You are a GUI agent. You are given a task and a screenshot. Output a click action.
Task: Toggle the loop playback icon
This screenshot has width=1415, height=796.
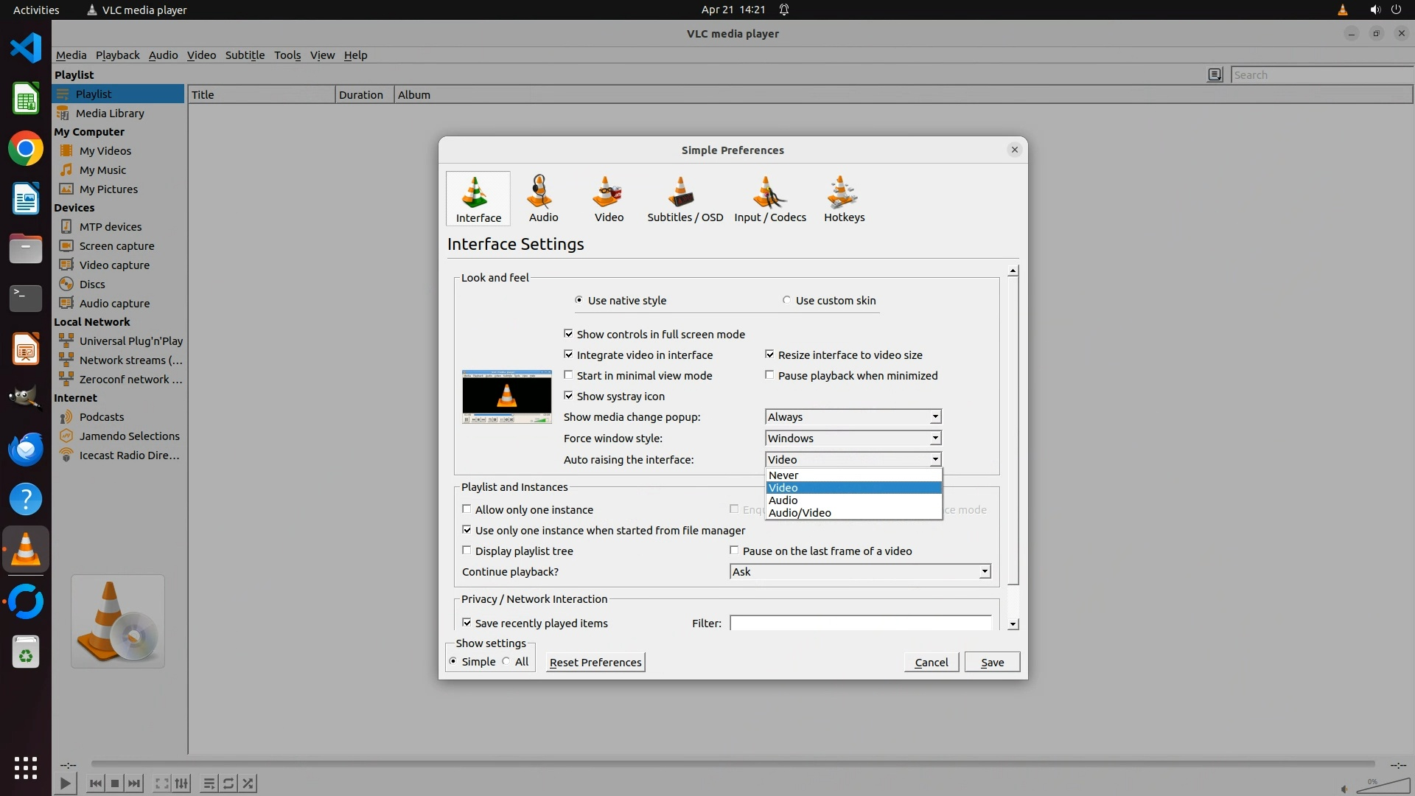(x=228, y=783)
